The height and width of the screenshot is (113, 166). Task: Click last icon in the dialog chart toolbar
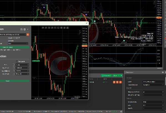click(x=68, y=28)
